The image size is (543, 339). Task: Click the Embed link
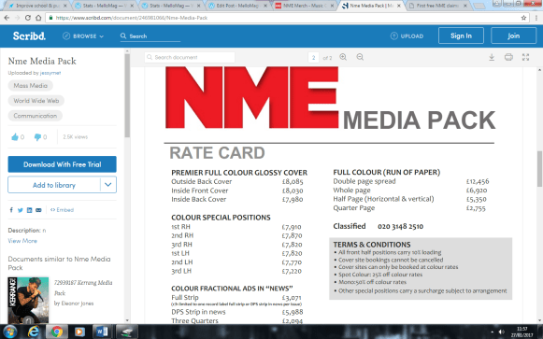point(62,210)
